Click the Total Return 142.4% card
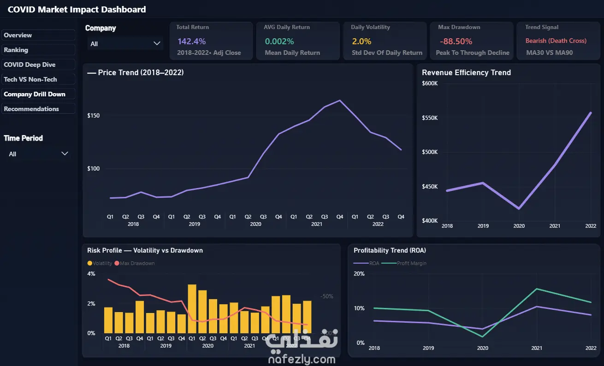 211,41
